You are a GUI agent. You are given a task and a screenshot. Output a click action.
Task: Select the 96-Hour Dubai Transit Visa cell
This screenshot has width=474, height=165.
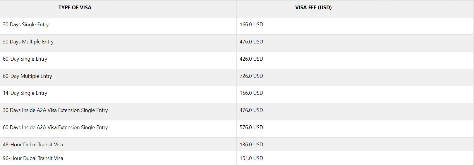(33, 158)
